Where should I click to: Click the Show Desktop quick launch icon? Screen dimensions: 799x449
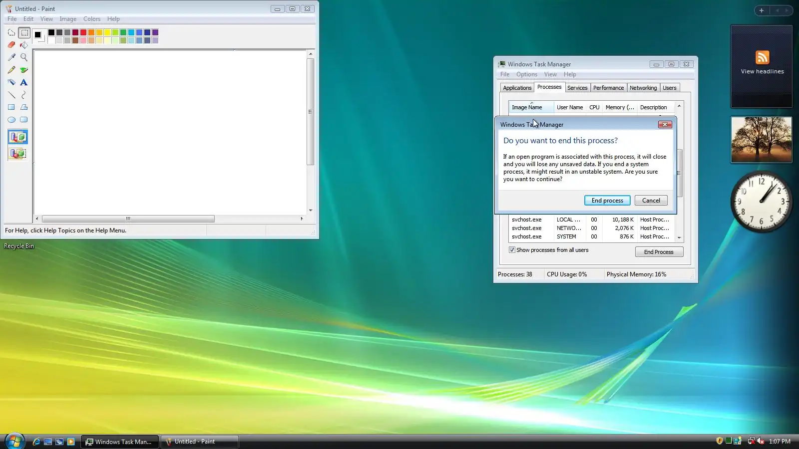tap(48, 442)
